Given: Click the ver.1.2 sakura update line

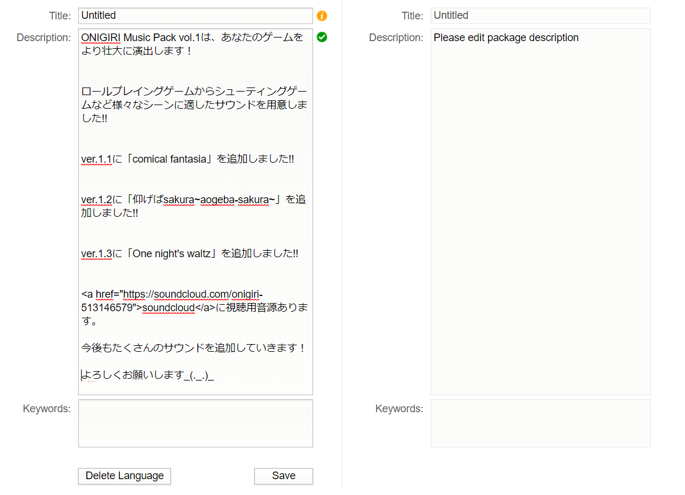Looking at the screenshot, I should click(193, 199).
